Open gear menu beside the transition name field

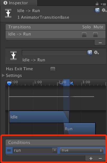[96, 52]
